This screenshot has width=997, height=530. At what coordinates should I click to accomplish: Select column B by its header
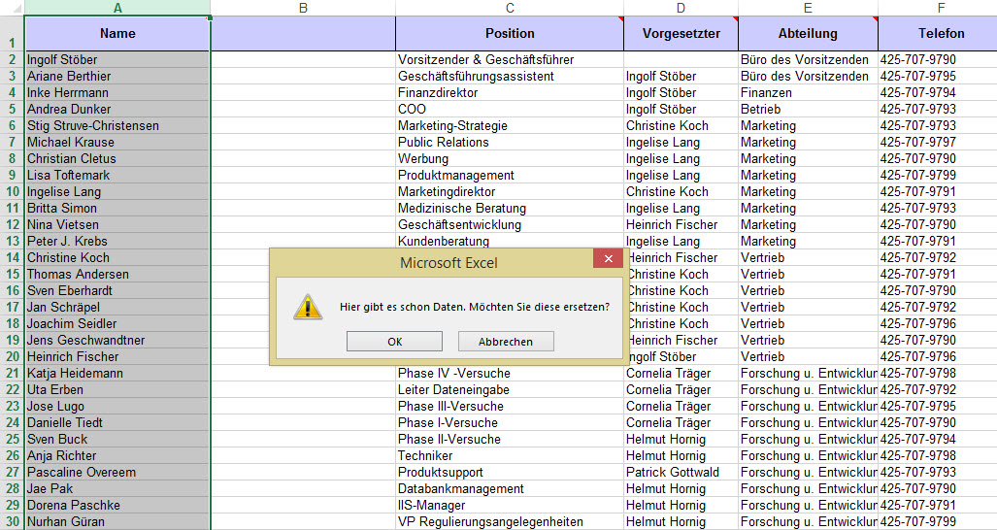point(303,8)
